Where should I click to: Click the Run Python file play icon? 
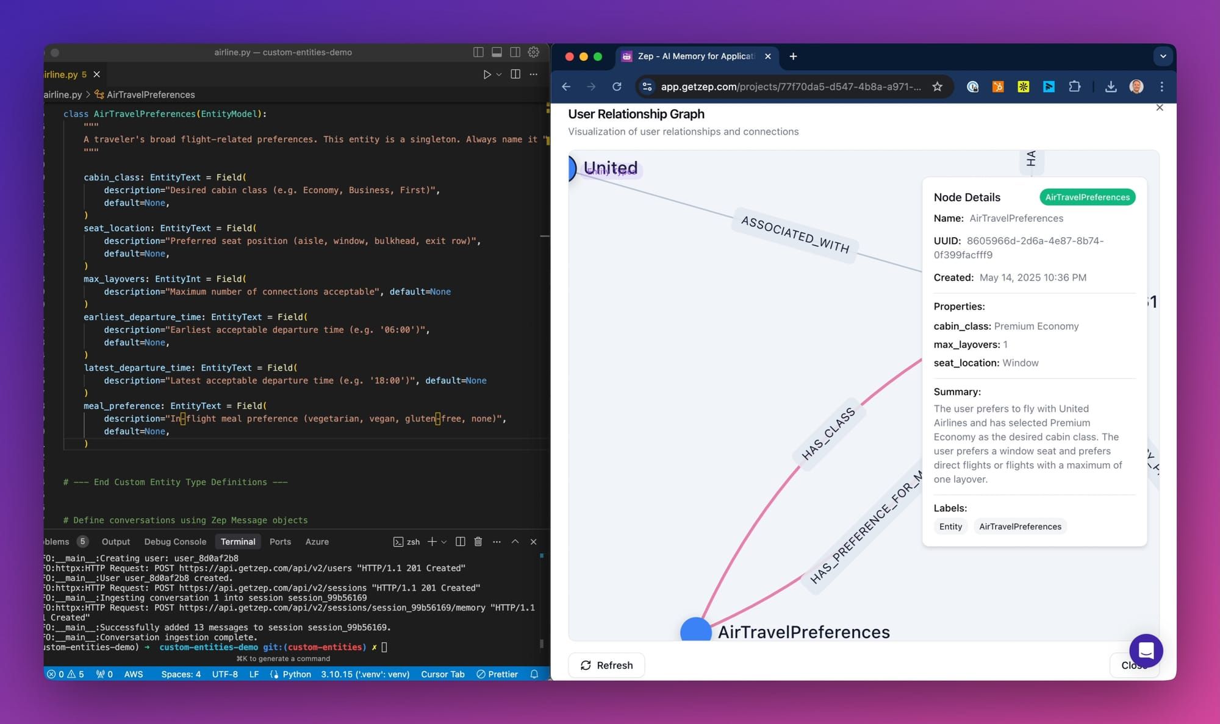click(x=487, y=74)
